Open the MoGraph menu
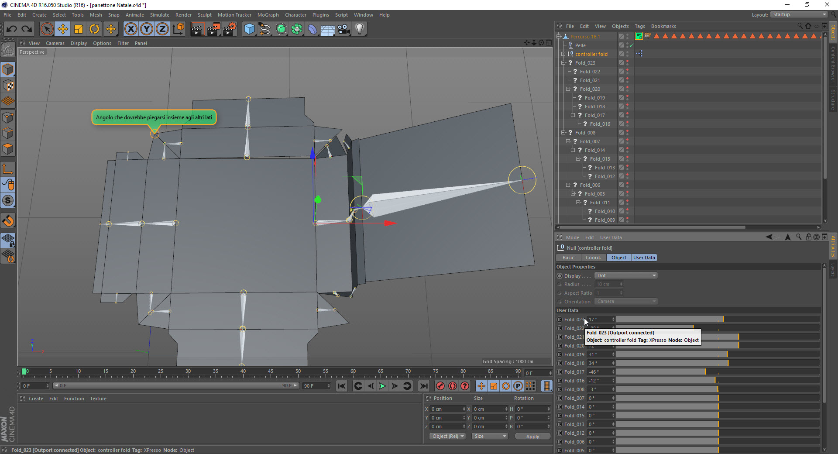 [268, 15]
